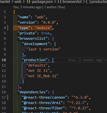Click the 'You, 2 weeks ago' inline blame
This screenshot has width=107, height=113.
[x=85, y=60]
